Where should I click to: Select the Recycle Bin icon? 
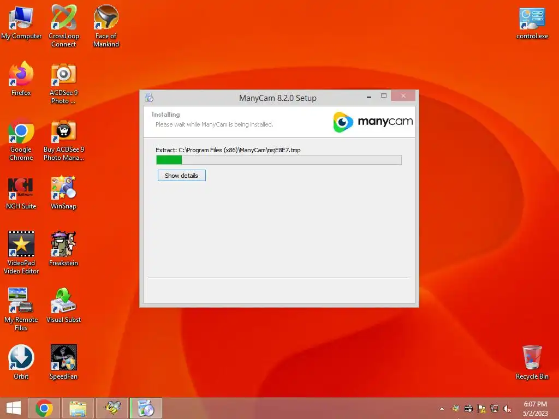(x=532, y=362)
